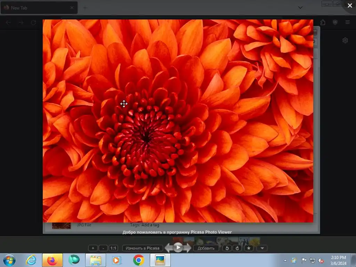Click the displayed chrysanthemum photo
Image resolution: width=356 pixels, height=267 pixels.
coord(178,121)
